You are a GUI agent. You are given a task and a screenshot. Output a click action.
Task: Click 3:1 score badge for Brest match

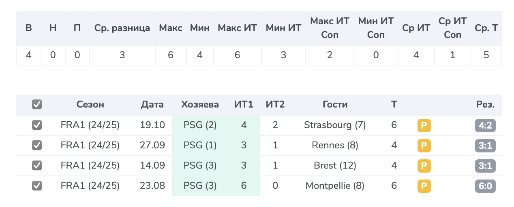pyautogui.click(x=485, y=166)
